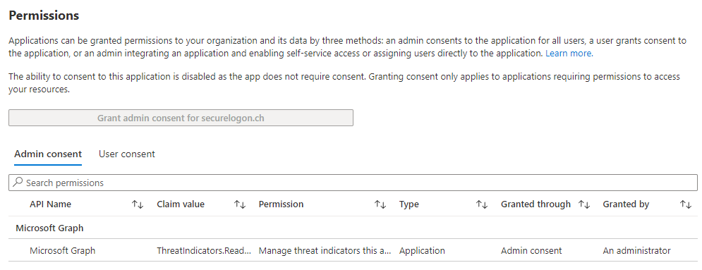Click the Application type cell
Image resolution: width=702 pixels, height=270 pixels.
422,251
